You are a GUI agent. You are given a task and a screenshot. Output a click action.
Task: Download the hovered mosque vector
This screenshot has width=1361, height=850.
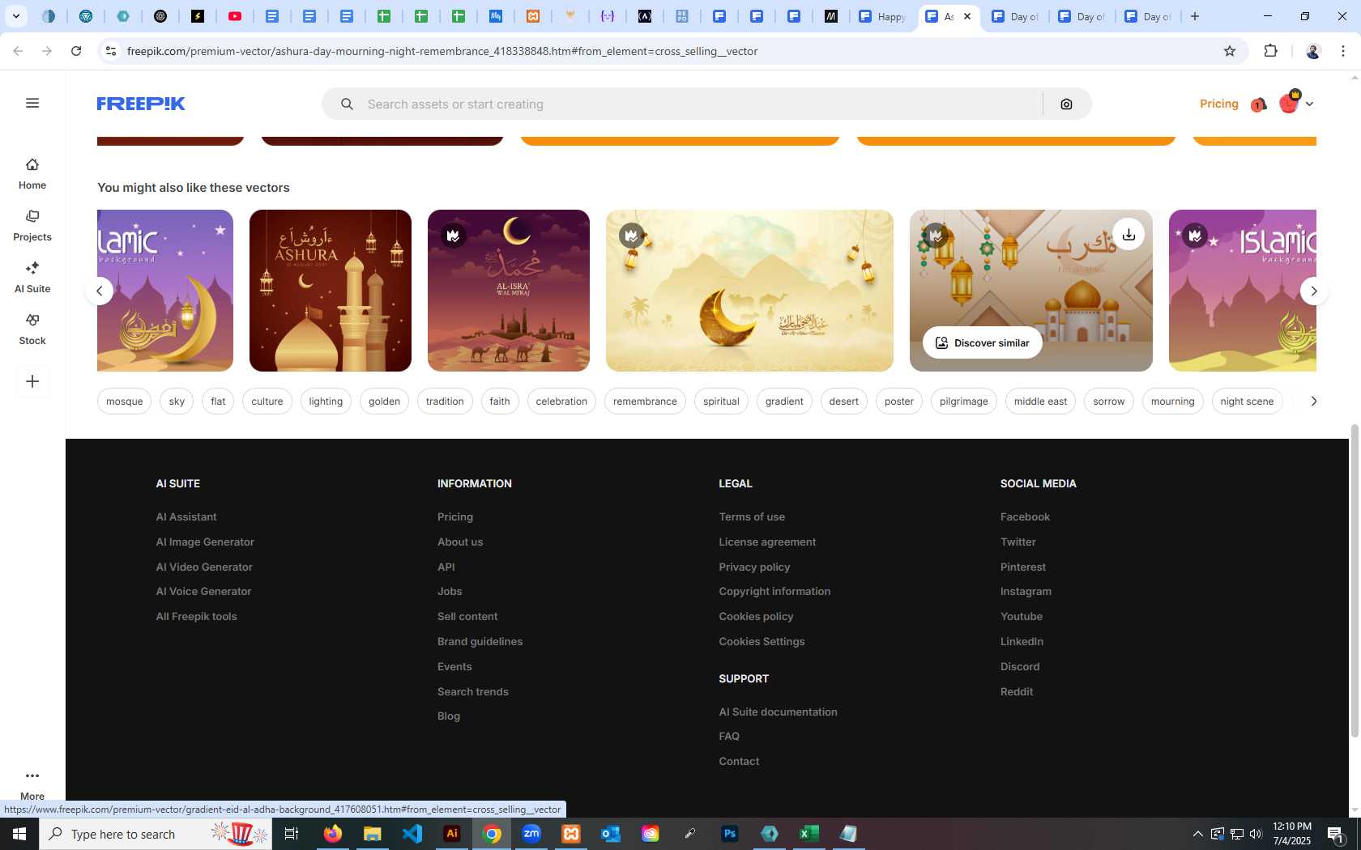pyautogui.click(x=1128, y=234)
